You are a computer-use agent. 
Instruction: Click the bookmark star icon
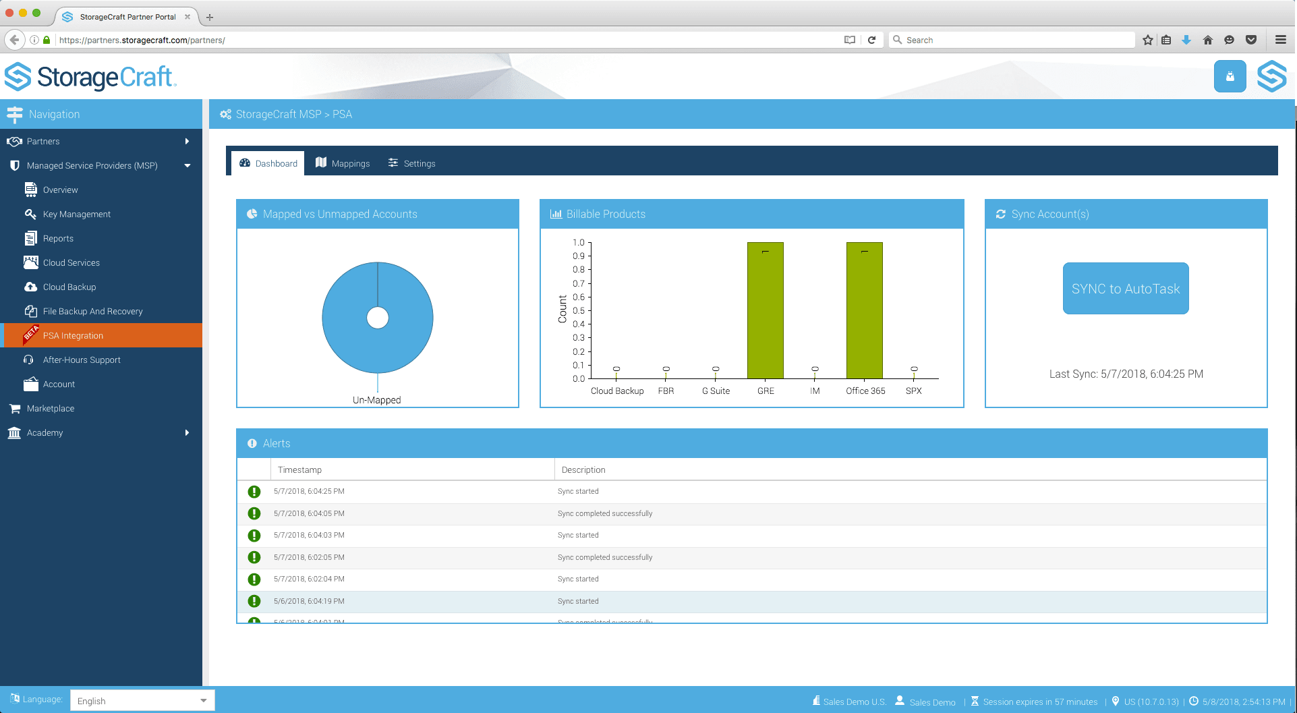tap(1147, 40)
